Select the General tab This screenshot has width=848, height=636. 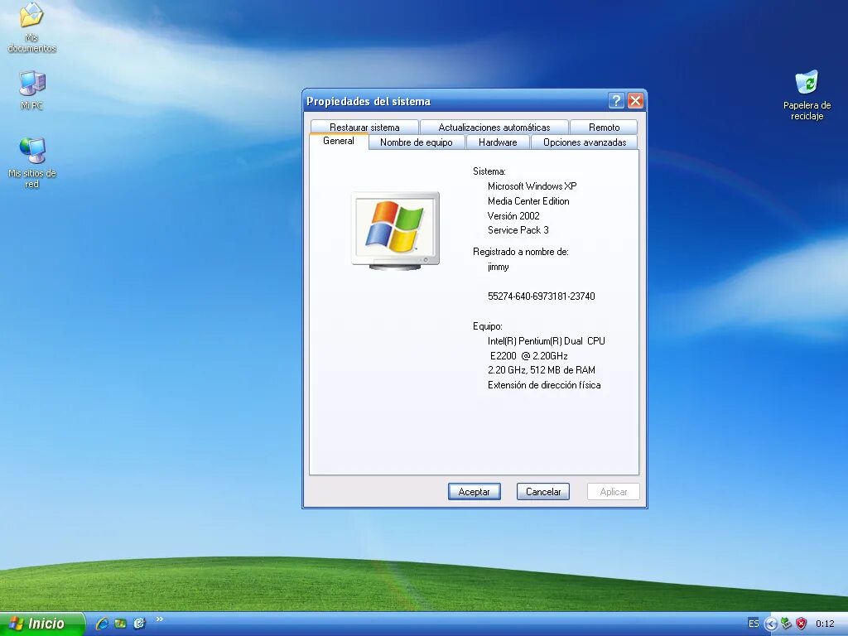tap(339, 141)
